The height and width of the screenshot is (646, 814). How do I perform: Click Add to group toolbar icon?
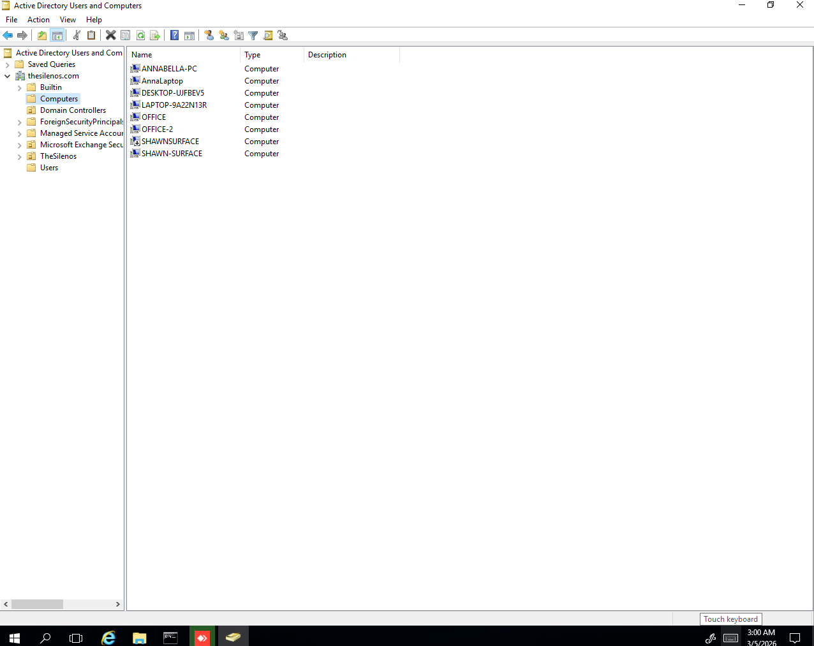283,35
